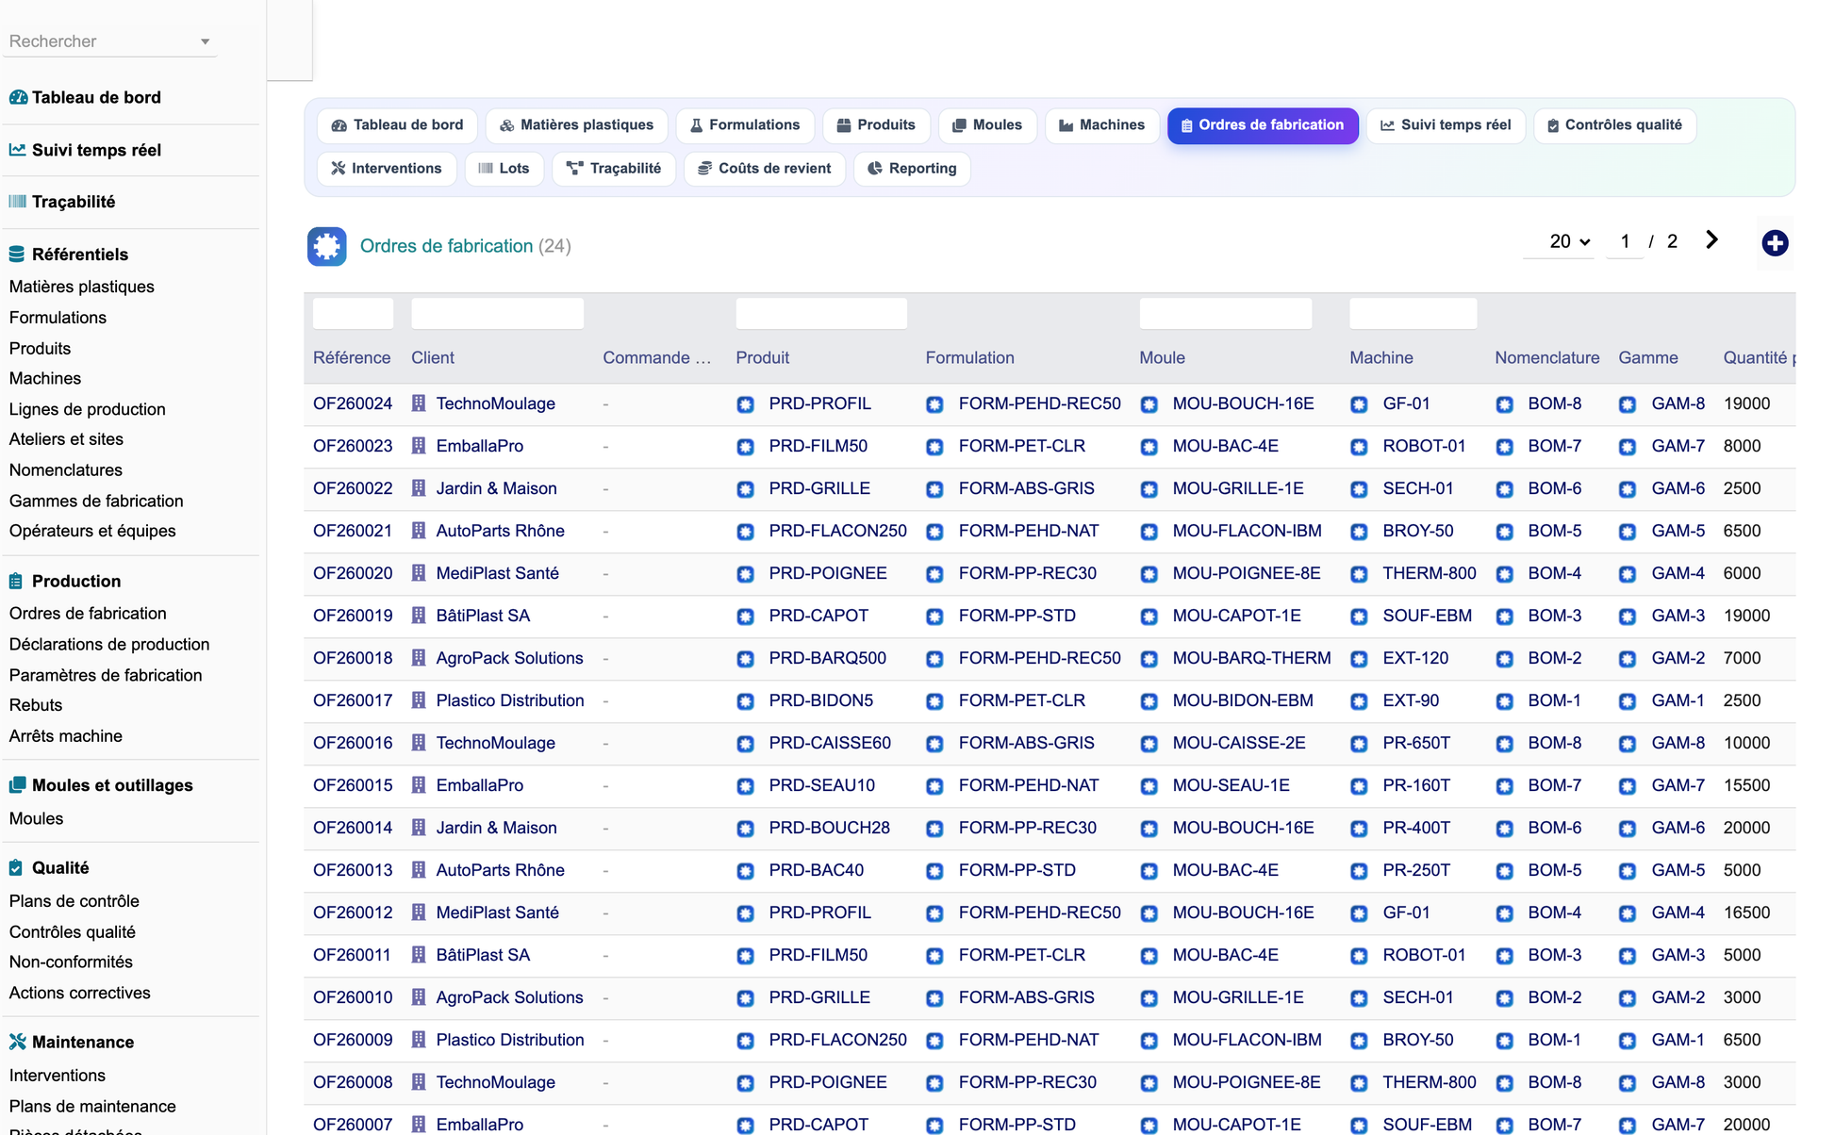Click the Client filter input field
The height and width of the screenshot is (1135, 1835).
[497, 313]
